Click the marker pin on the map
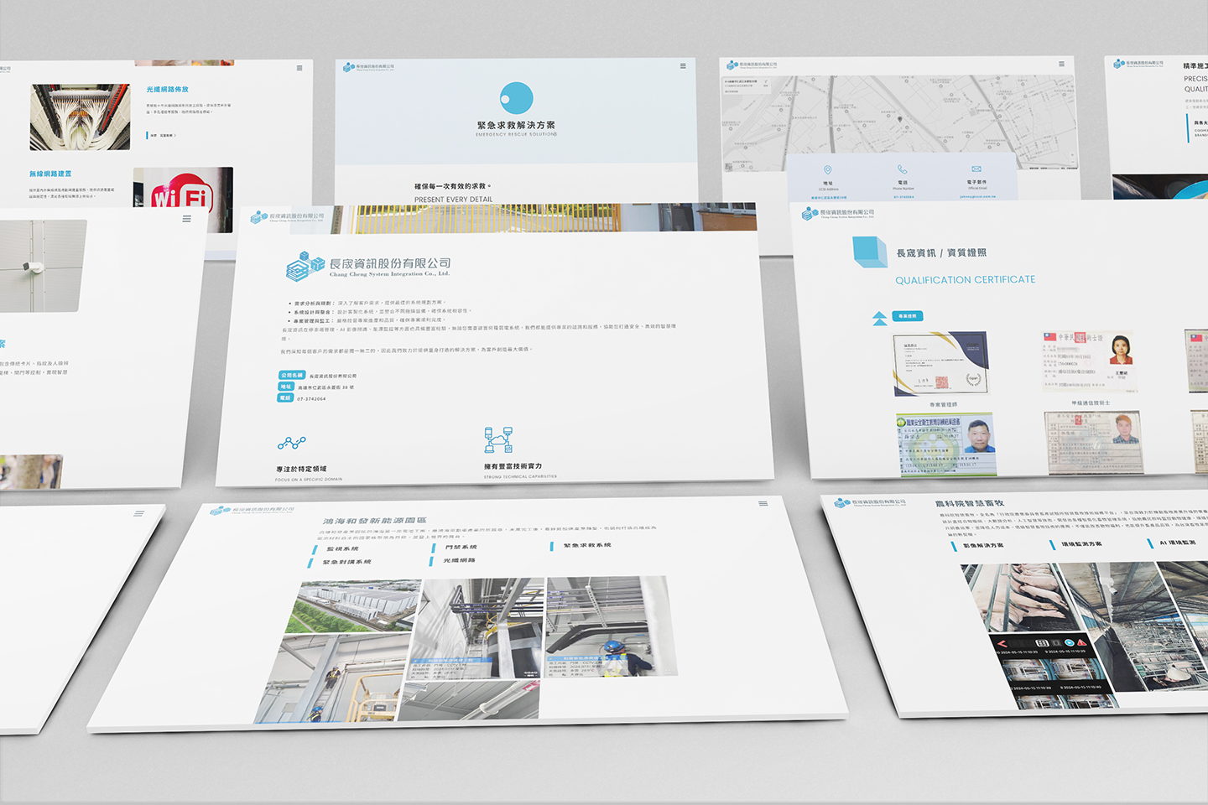Viewport: 1208px width, 805px height. (899, 119)
